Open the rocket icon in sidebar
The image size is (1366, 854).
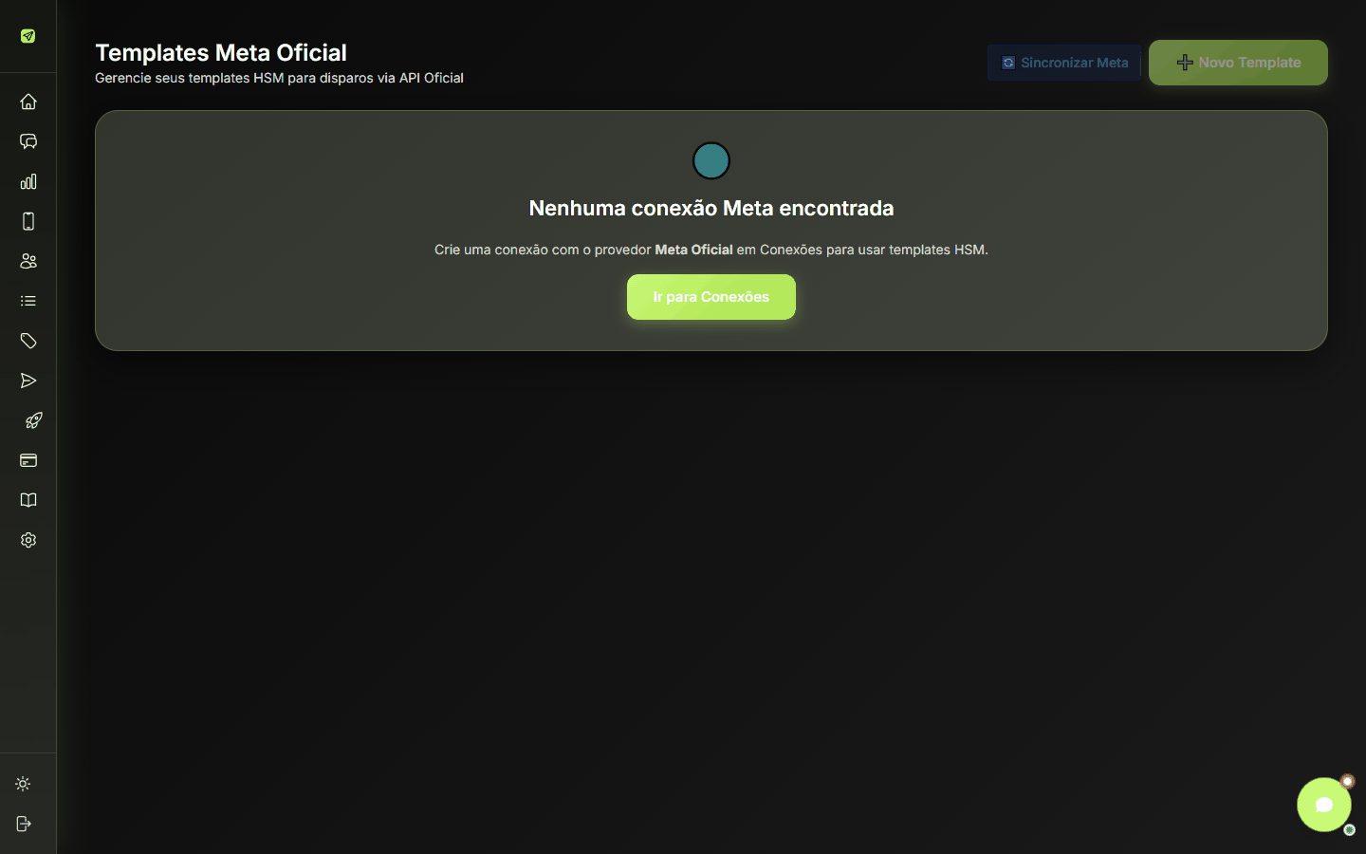(x=33, y=420)
